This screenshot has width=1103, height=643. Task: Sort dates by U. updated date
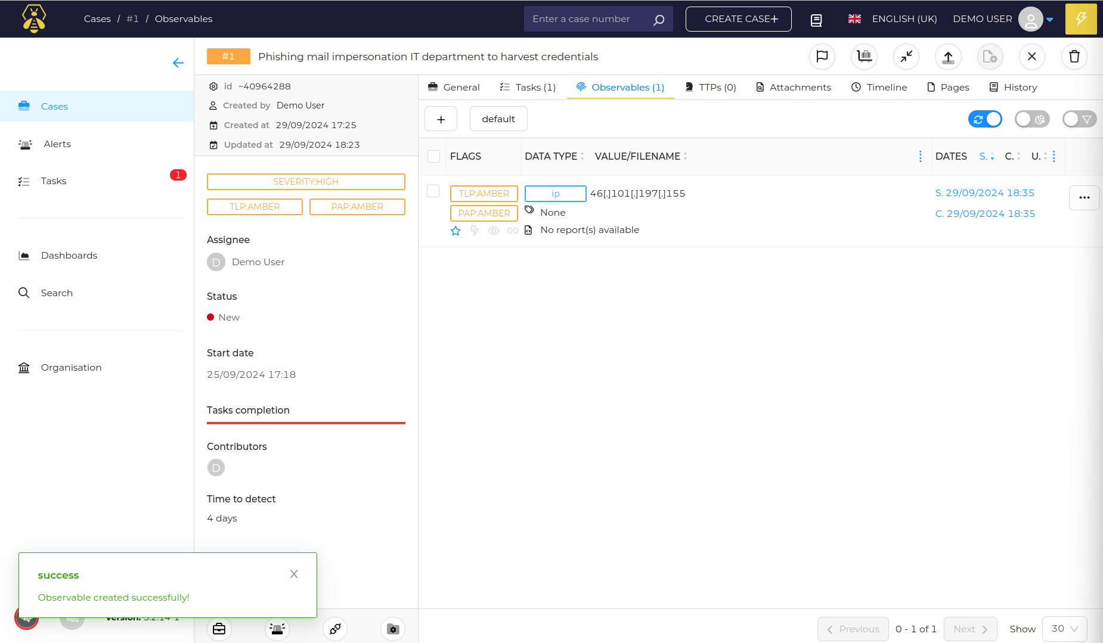1039,156
